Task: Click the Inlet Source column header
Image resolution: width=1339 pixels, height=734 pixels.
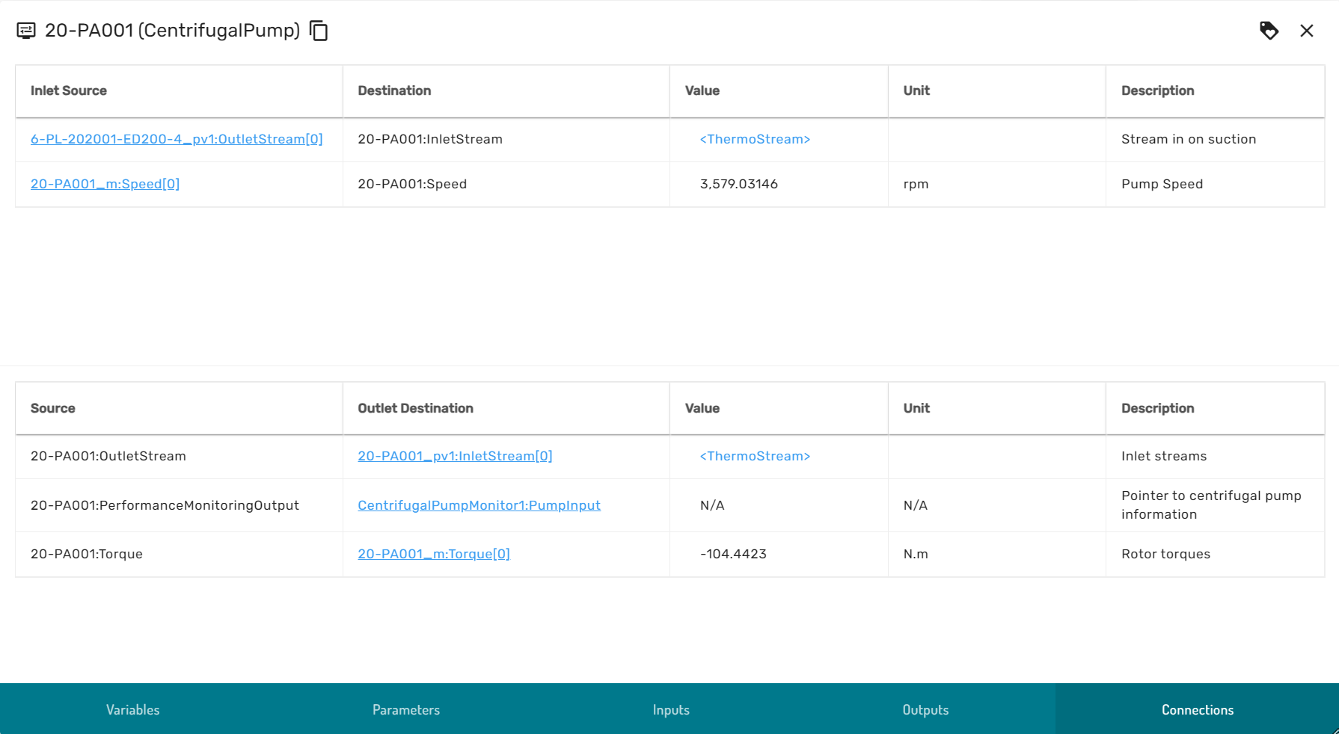Action: pyautogui.click(x=69, y=90)
